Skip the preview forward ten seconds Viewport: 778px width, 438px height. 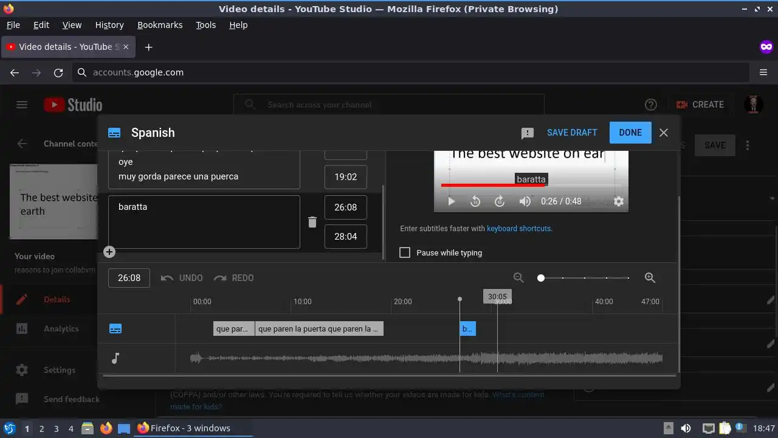coord(500,201)
